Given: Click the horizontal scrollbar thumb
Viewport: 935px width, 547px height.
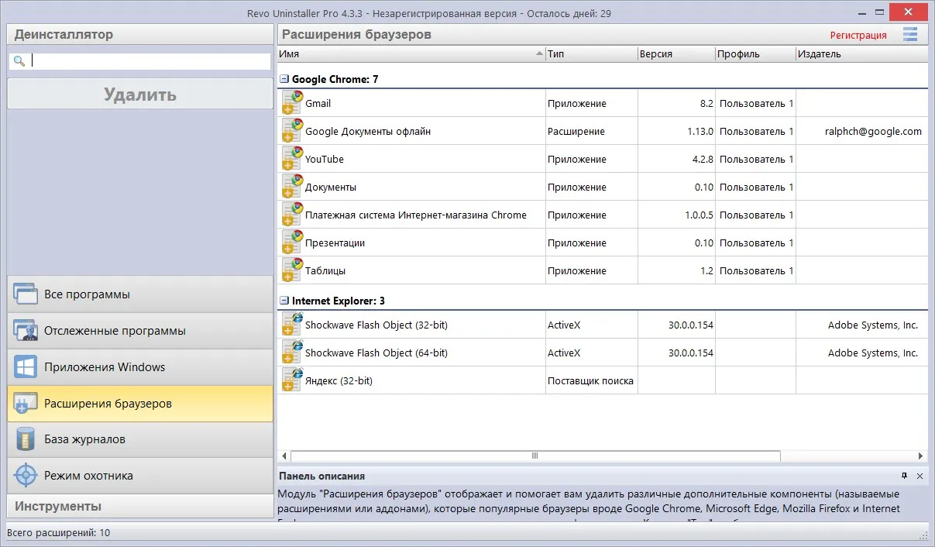Looking at the screenshot, I should tap(535, 456).
